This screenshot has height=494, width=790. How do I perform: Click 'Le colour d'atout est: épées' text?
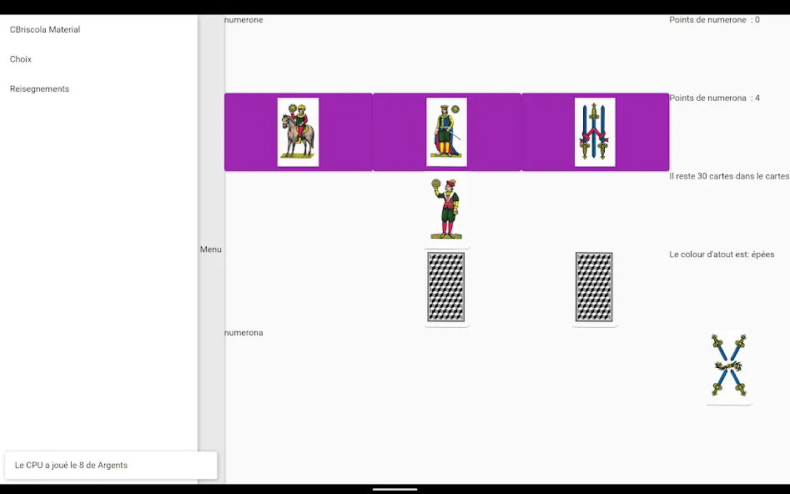coord(722,254)
